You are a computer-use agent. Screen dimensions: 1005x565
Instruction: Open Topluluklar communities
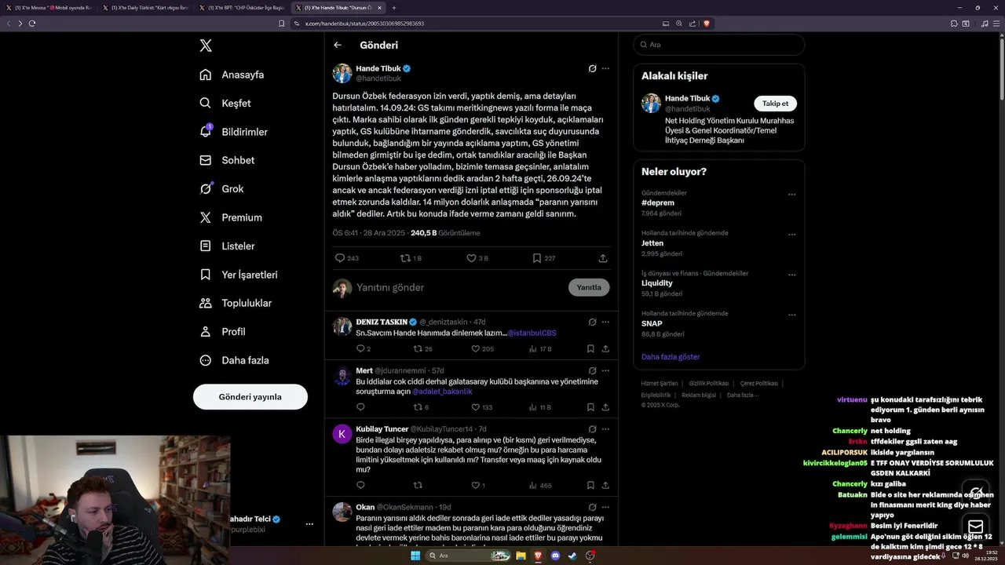[236, 303]
